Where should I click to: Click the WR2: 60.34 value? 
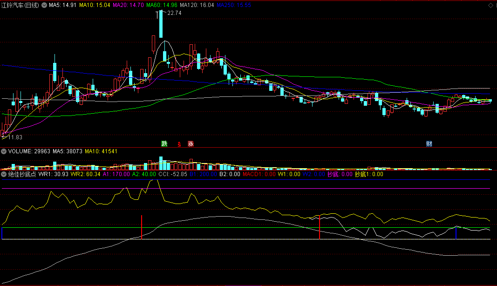tap(86, 174)
